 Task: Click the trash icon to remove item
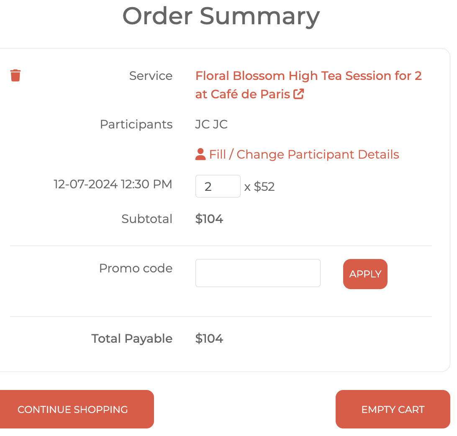tap(15, 75)
